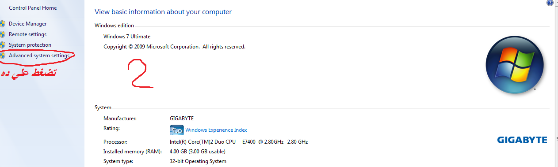558x167 pixels.
Task: Click the Advanced system settings shield icon
Action: [3, 56]
